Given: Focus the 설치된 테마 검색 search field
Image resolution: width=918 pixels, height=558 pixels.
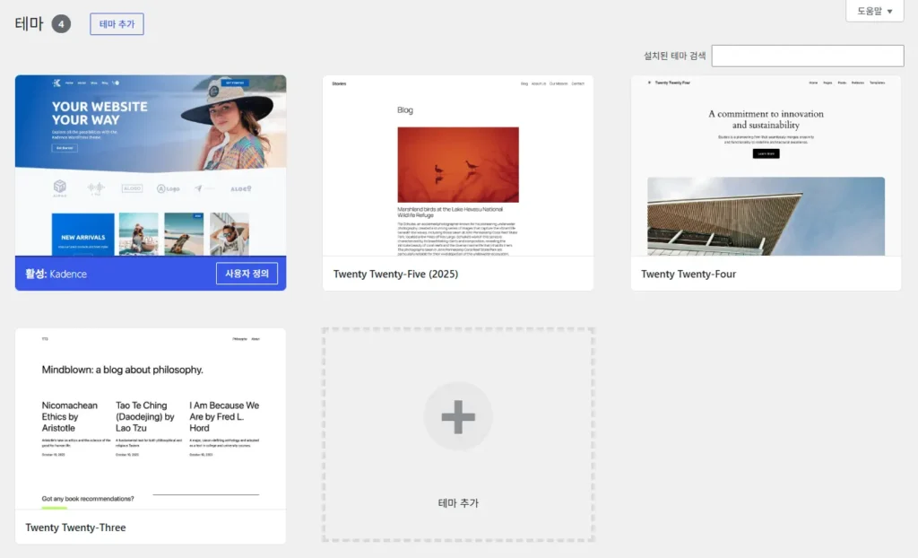Looking at the screenshot, I should click(x=808, y=56).
